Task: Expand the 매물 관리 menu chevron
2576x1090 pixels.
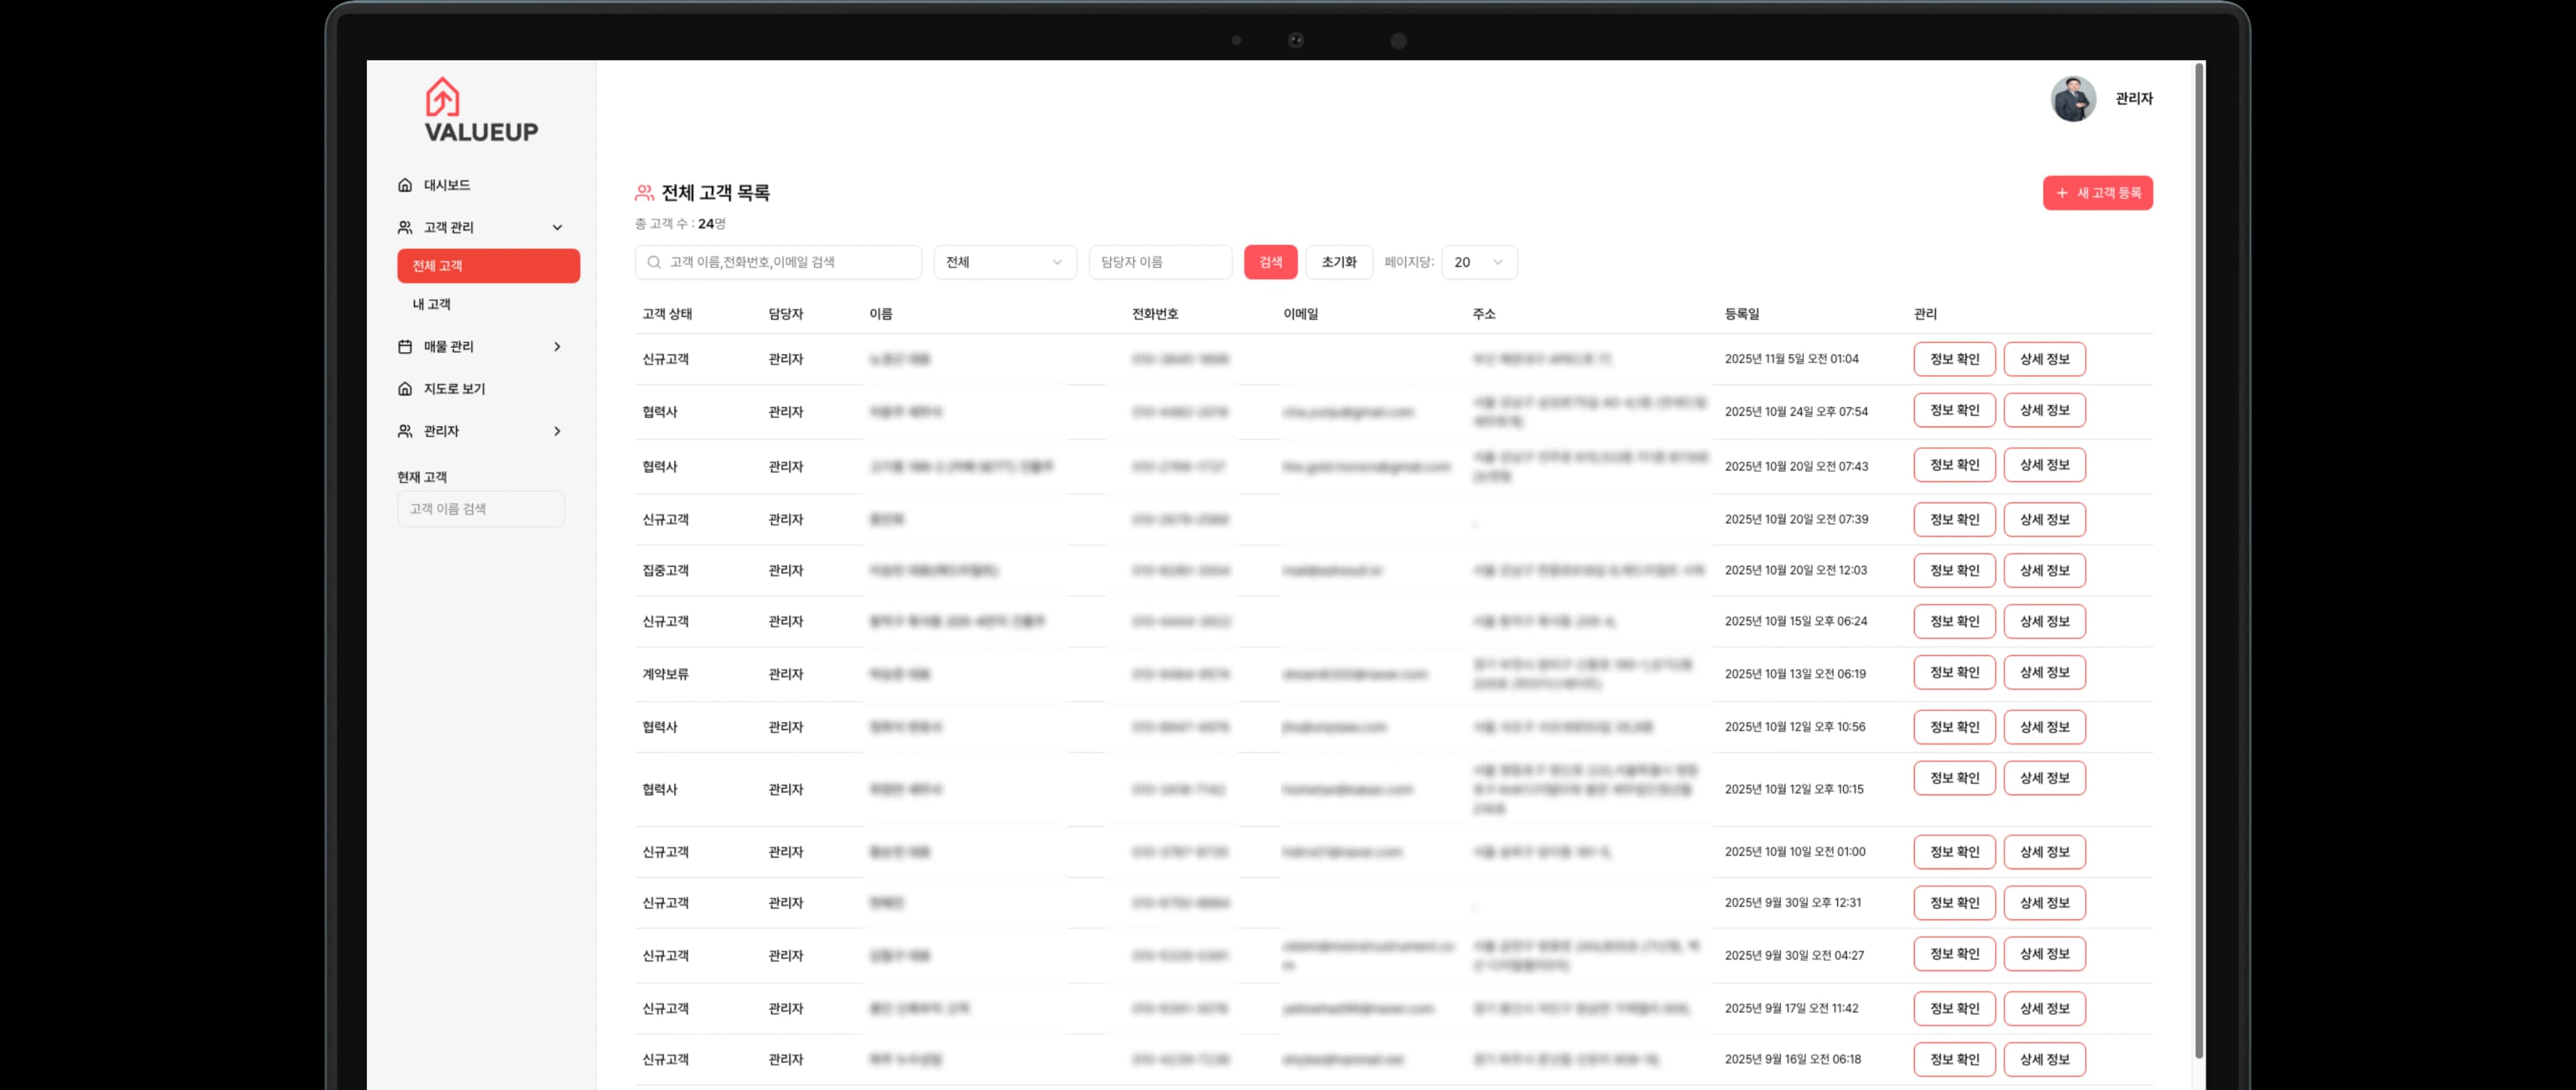Action: click(x=557, y=347)
